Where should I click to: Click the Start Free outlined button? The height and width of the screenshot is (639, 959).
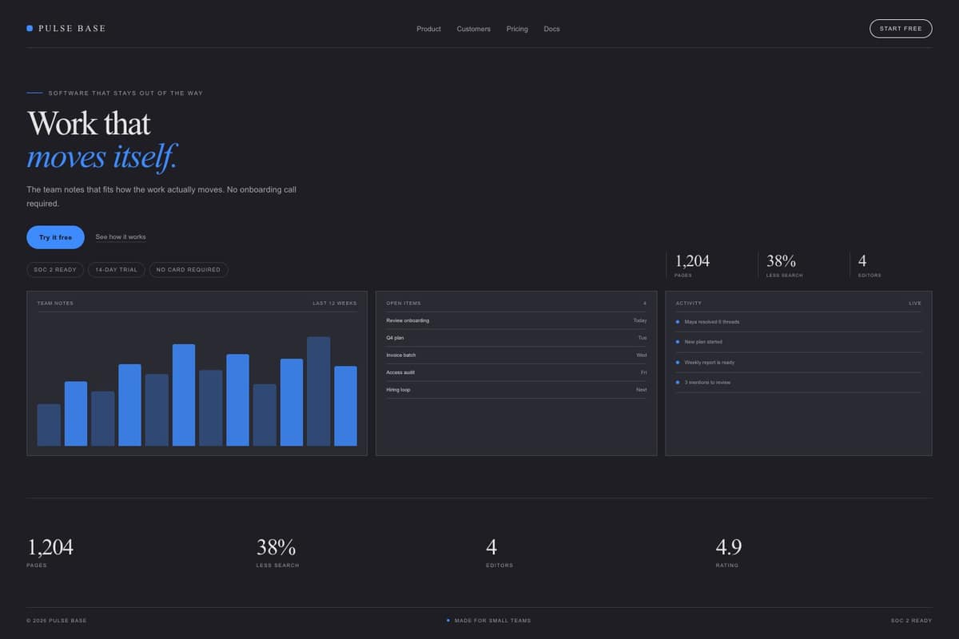coord(901,29)
